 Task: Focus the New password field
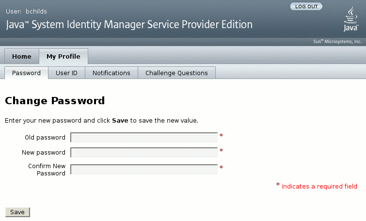tap(144, 152)
